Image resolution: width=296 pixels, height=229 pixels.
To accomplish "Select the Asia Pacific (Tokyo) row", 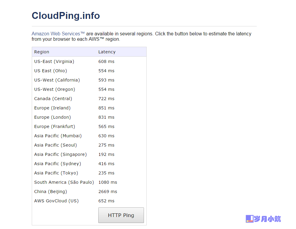I will pyautogui.click(x=89, y=173).
